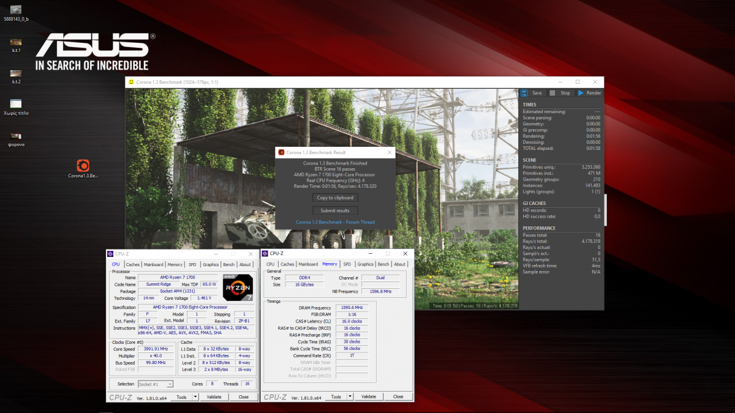
Task: Click the NB Frequency value 1596.8 MHz
Action: (x=381, y=292)
